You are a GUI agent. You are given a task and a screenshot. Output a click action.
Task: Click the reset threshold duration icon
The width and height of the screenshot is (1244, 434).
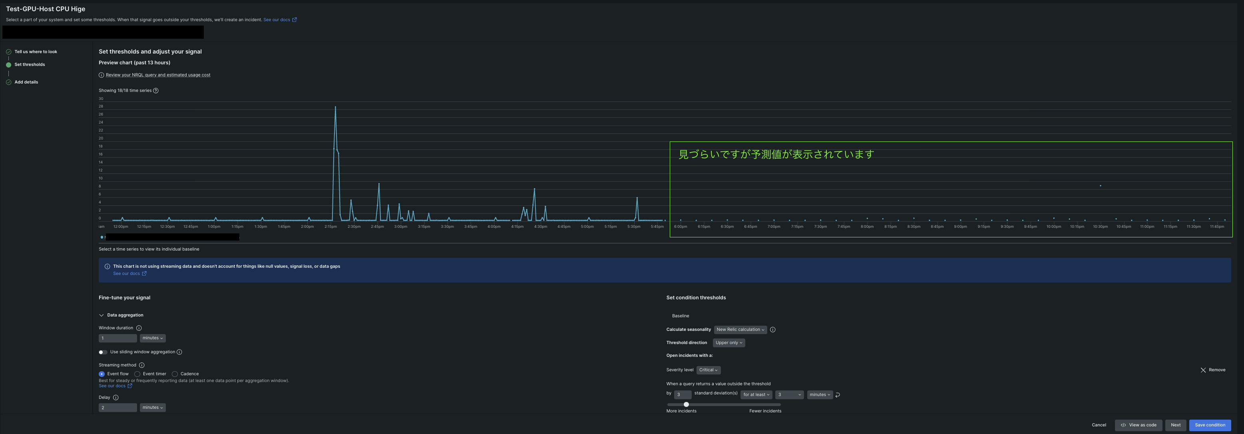click(x=837, y=395)
